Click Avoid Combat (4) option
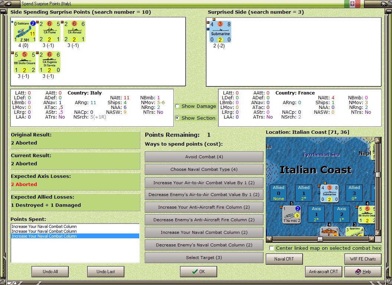This screenshot has width=392, height=285. coord(204,157)
